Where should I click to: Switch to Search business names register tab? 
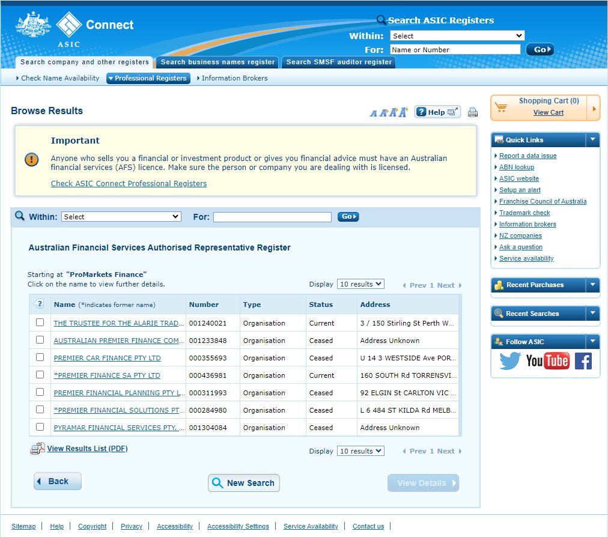pyautogui.click(x=217, y=62)
